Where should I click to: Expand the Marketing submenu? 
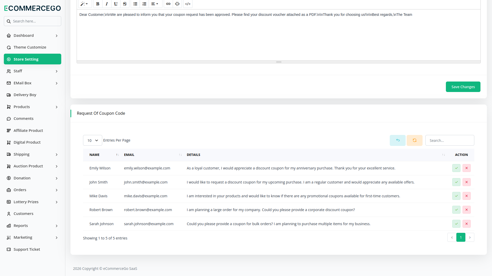pos(57,238)
